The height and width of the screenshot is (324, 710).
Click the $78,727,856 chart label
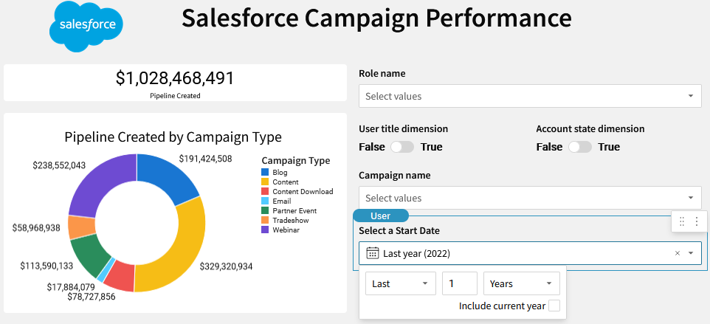92,297
